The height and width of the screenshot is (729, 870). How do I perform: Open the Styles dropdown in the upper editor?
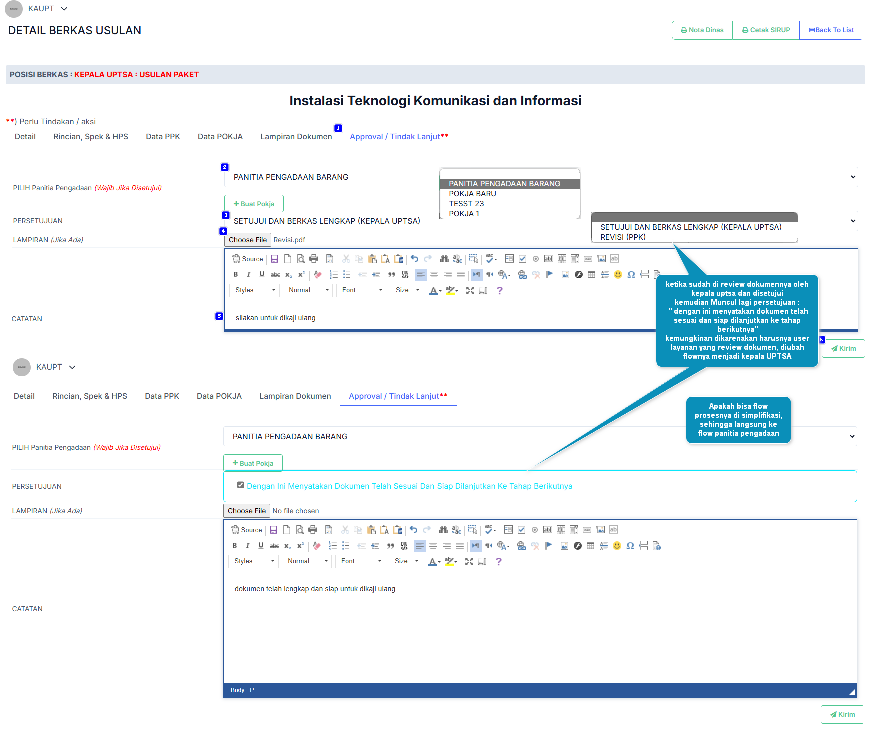(x=254, y=290)
